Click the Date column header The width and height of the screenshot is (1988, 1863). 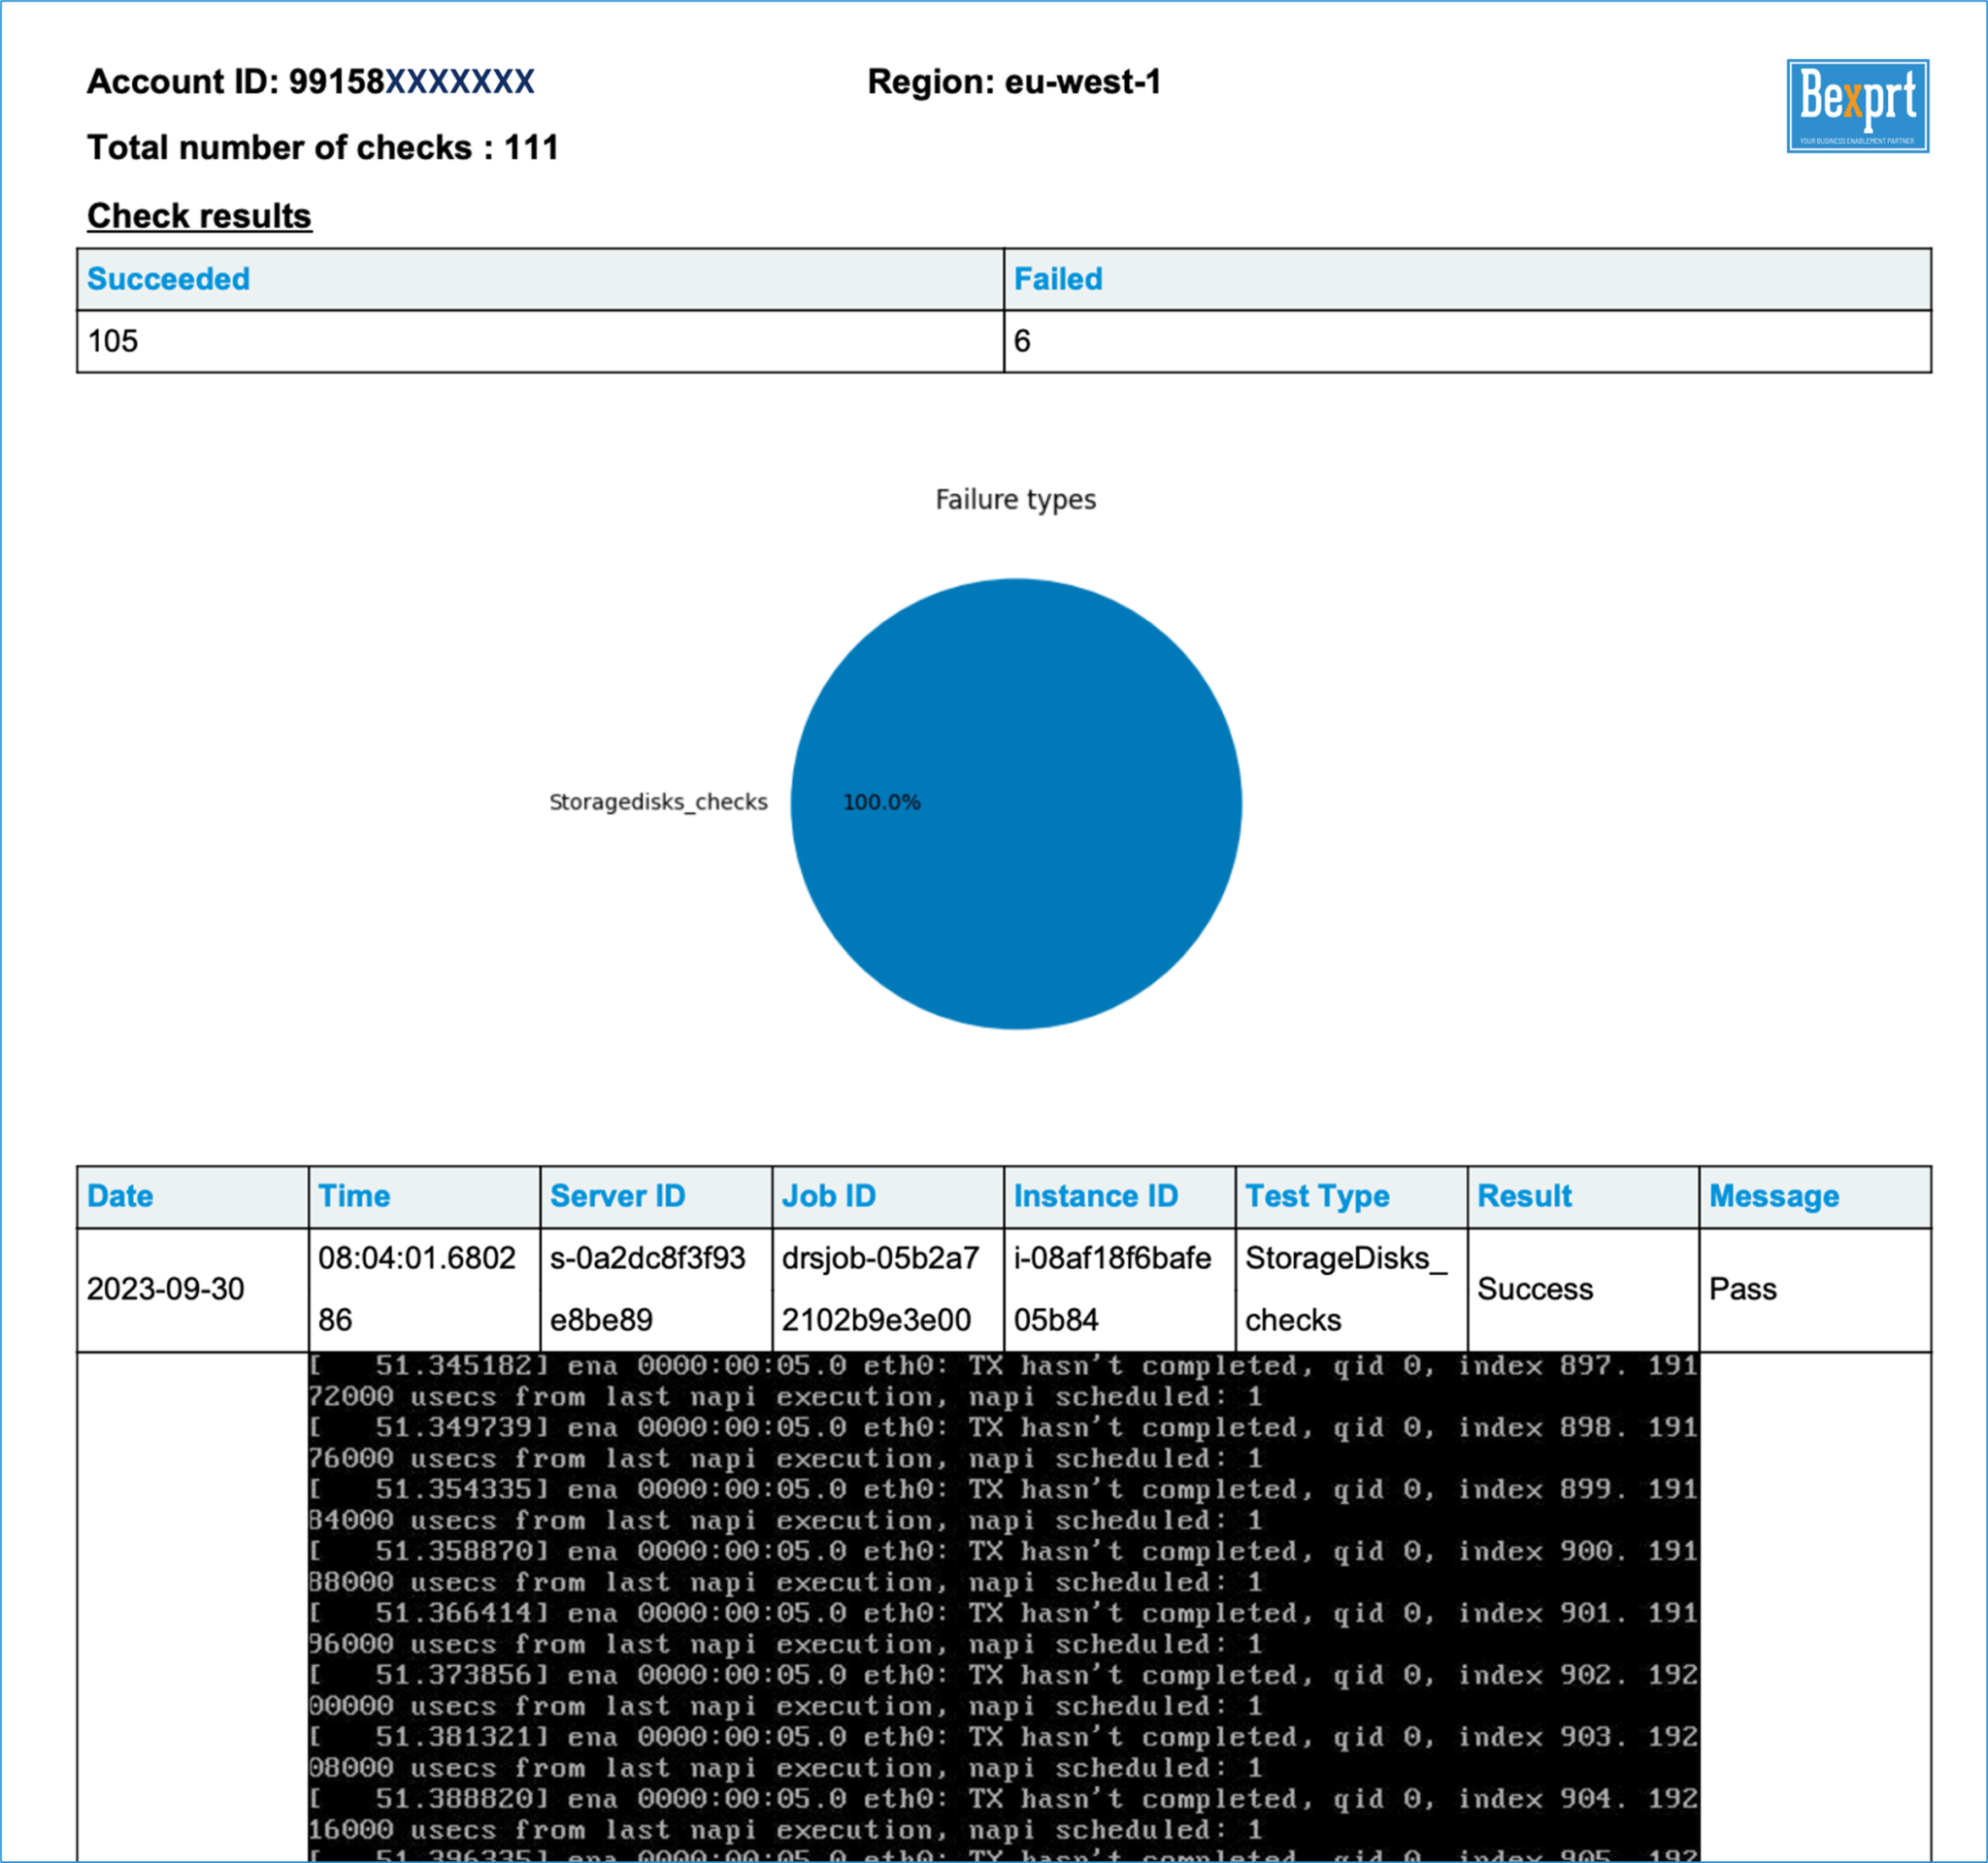119,1195
